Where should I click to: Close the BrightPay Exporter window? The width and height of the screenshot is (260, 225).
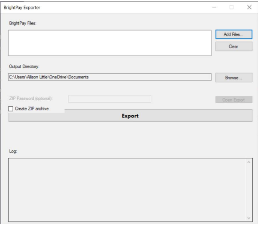tap(249, 7)
